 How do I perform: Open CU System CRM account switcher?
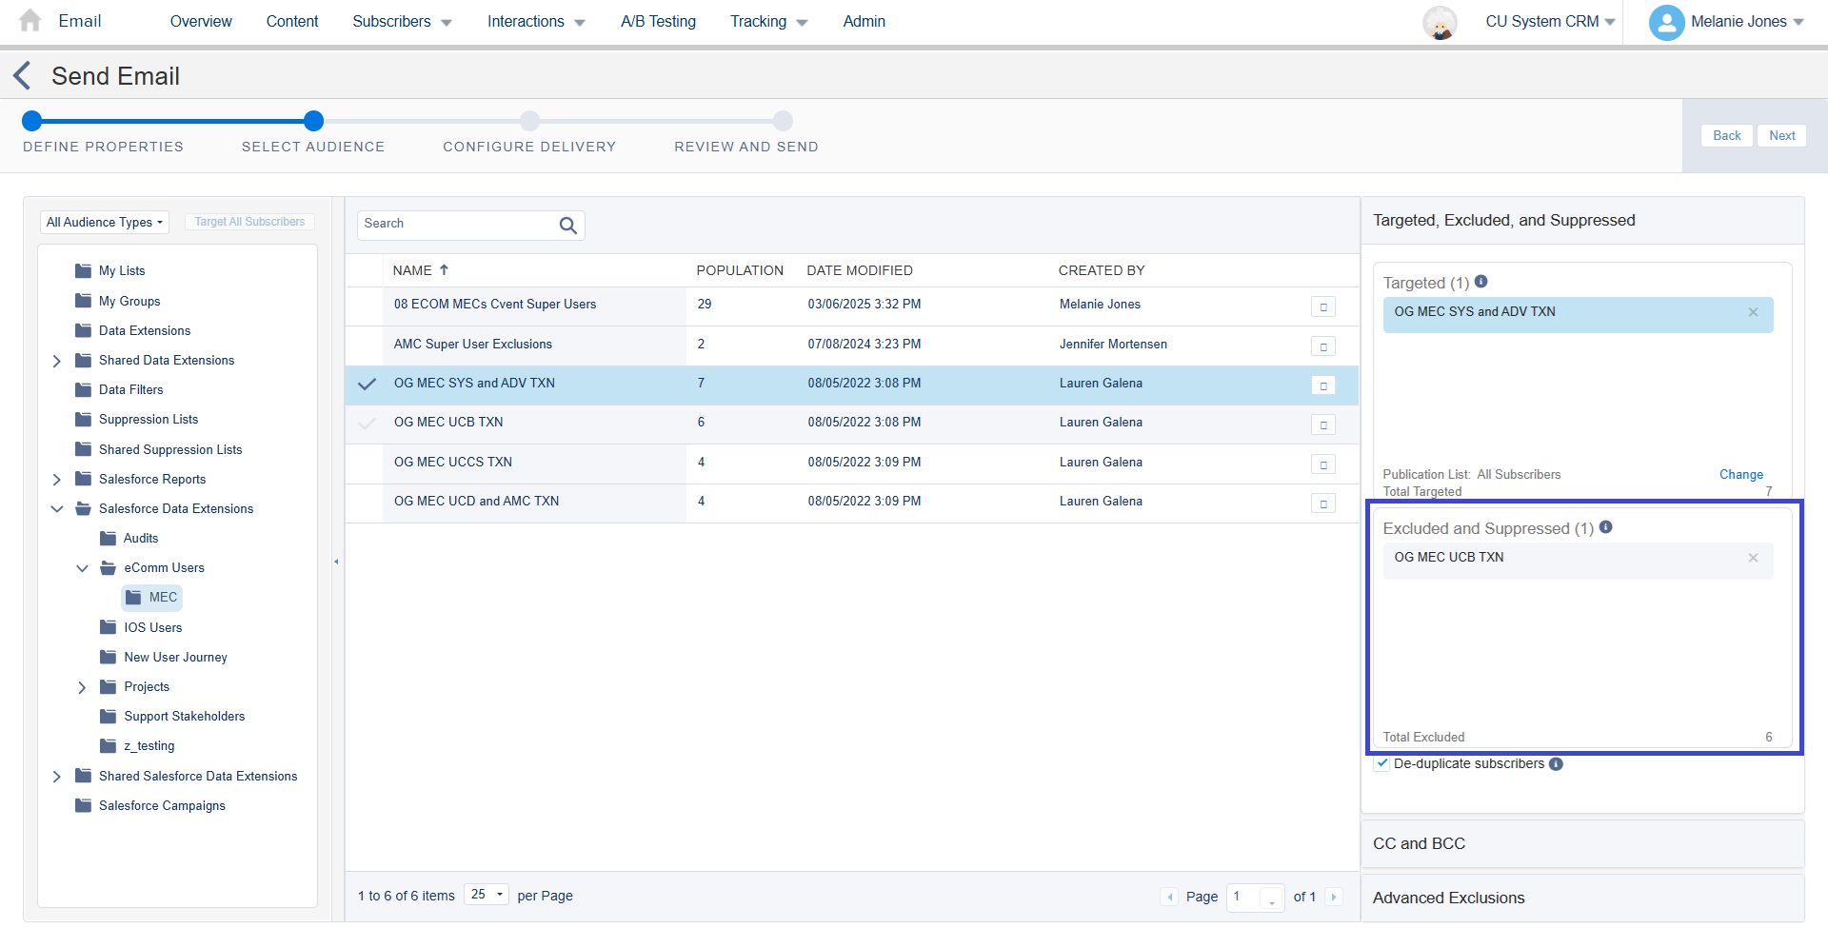[1550, 21]
